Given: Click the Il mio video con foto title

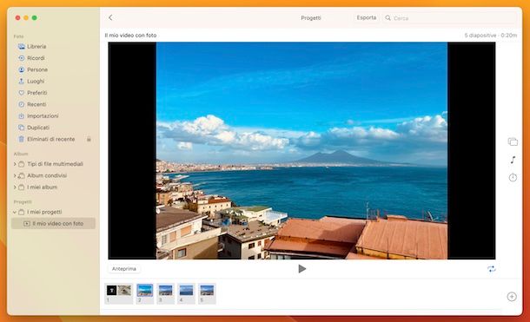Looking at the screenshot, I should [130, 35].
